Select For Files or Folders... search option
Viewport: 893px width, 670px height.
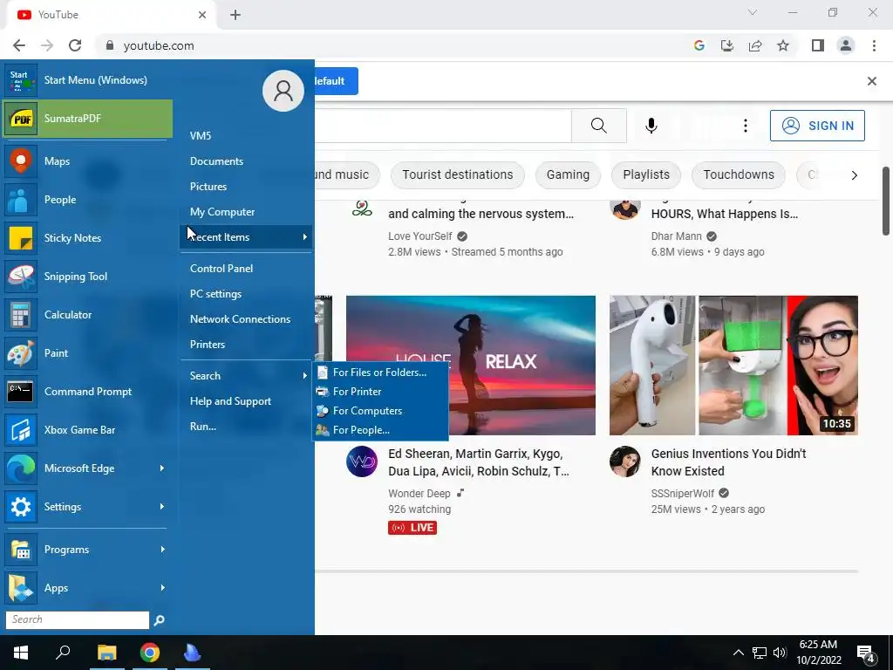[380, 373]
